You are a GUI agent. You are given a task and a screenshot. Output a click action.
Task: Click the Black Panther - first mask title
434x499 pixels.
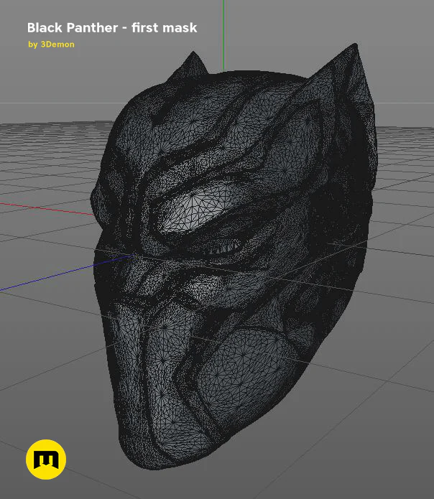112,28
